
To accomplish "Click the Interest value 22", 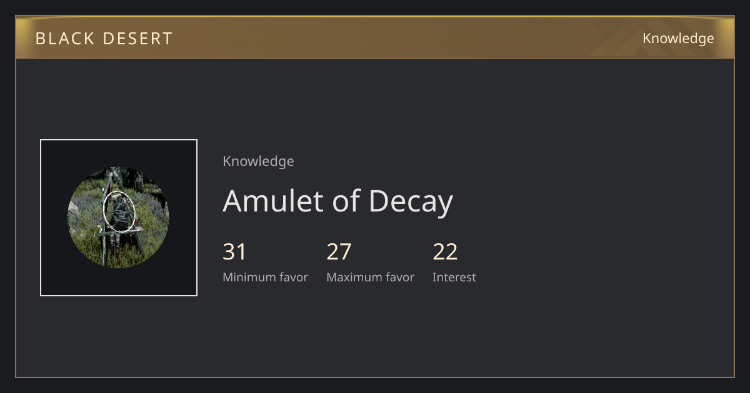I will click(x=445, y=252).
